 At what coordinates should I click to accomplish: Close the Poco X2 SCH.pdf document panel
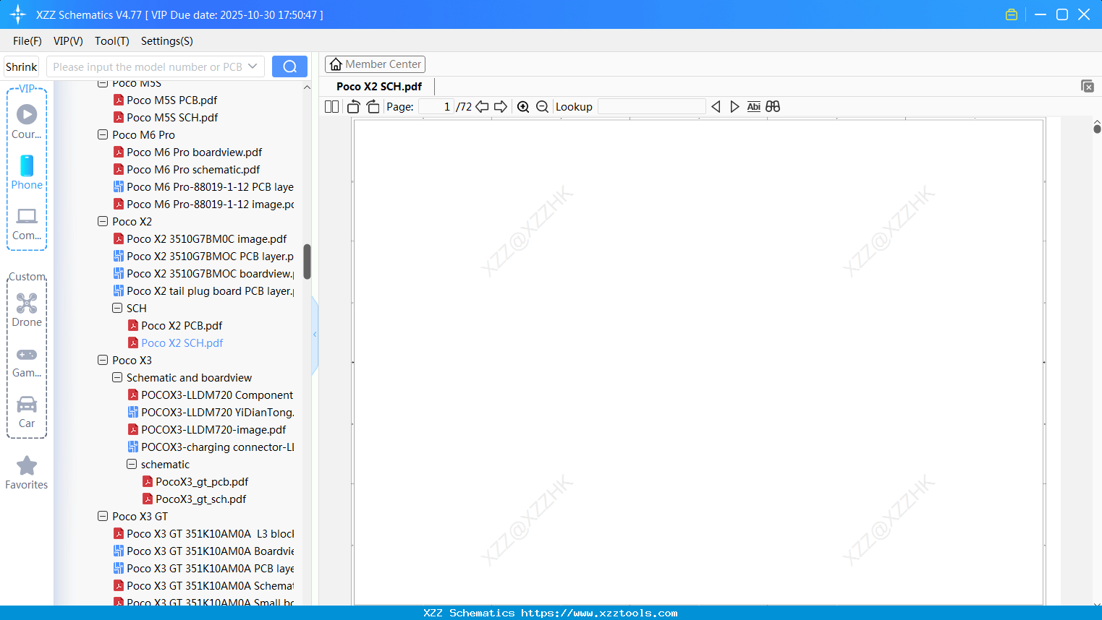pos(1087,86)
